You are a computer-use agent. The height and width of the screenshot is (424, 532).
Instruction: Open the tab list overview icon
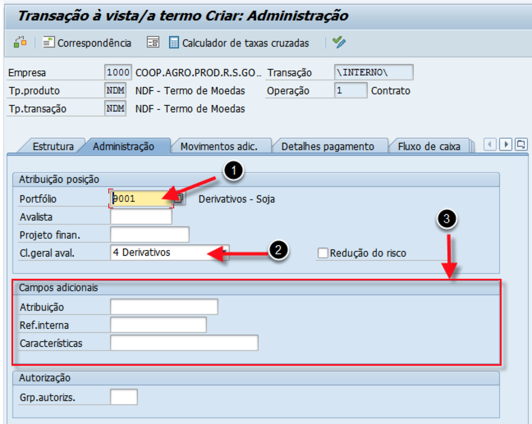point(521,144)
